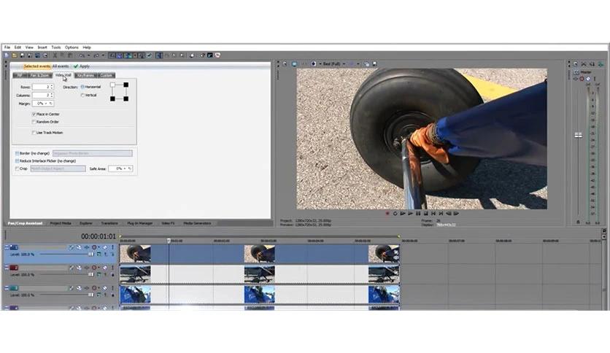Image resolution: width=610 pixels, height=353 pixels.
Task: Click Play From Start in preview transport
Action: coord(403,214)
